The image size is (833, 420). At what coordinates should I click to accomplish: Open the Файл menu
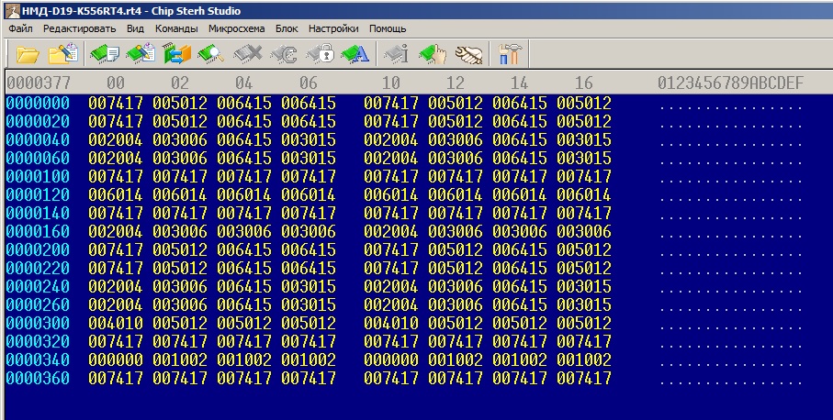click(x=20, y=28)
